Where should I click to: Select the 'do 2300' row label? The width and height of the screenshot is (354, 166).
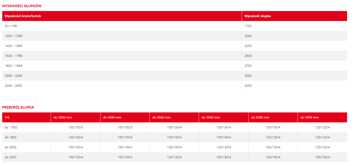(x=26, y=157)
